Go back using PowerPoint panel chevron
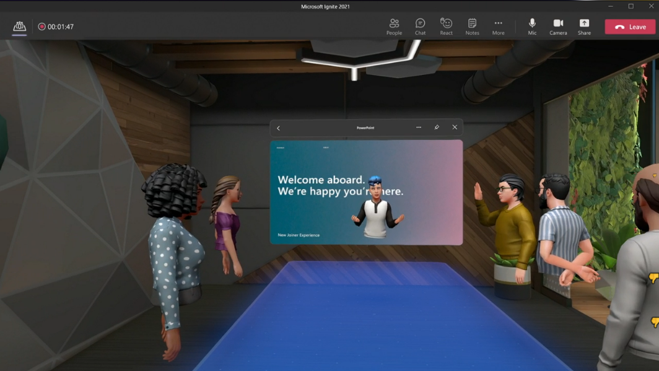The width and height of the screenshot is (659, 371). (x=278, y=128)
